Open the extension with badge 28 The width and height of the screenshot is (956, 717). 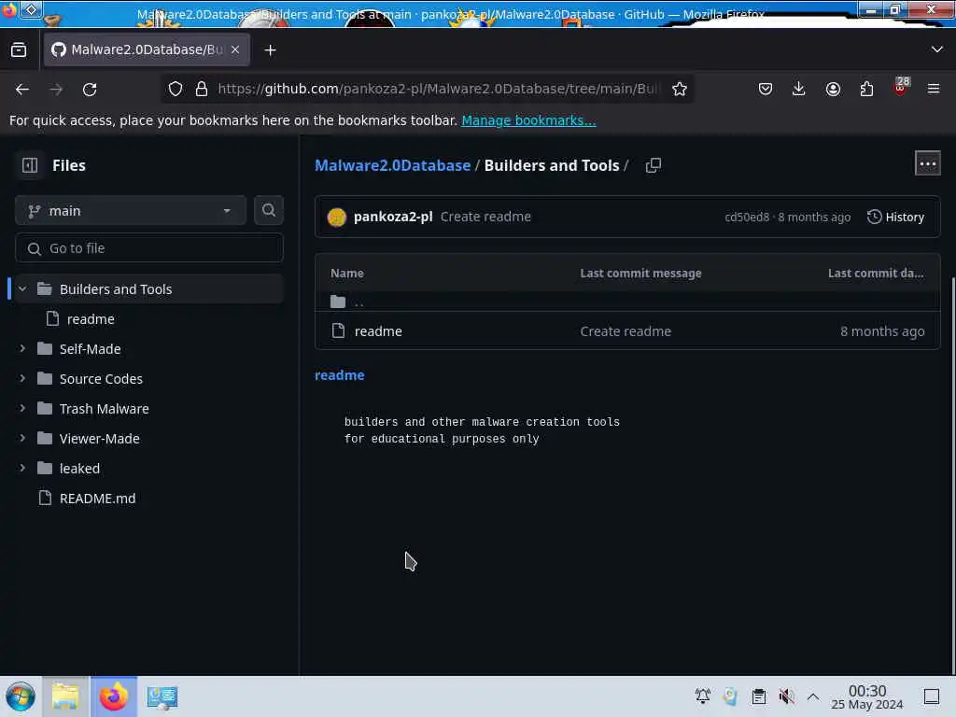(901, 88)
